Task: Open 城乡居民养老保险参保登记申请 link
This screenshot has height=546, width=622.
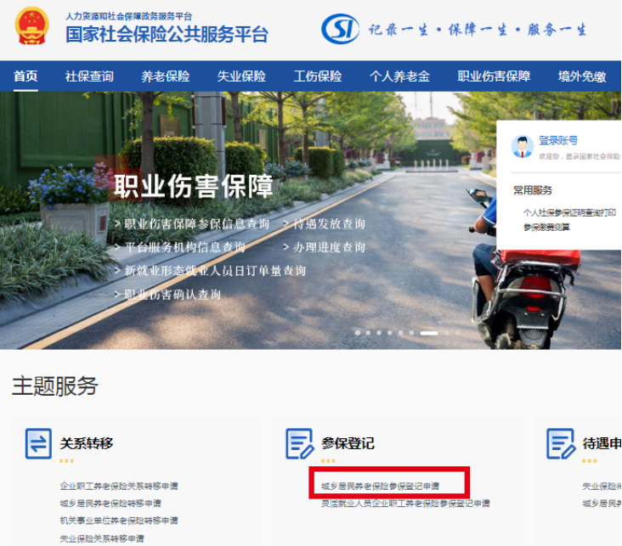Action: coord(380,487)
